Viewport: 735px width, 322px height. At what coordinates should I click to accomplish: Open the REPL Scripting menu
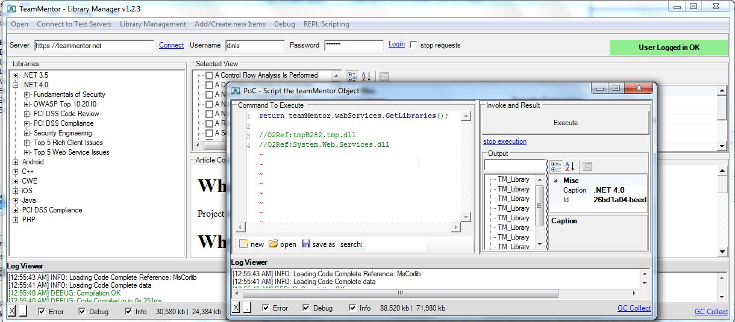pos(326,24)
